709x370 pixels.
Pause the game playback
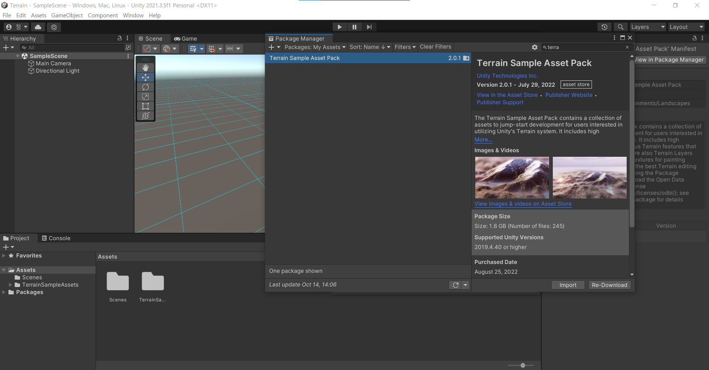click(354, 27)
